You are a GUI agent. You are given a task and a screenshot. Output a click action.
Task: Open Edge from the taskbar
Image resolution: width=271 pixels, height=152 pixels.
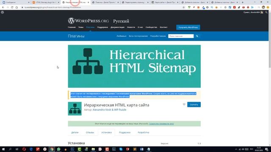31,149
